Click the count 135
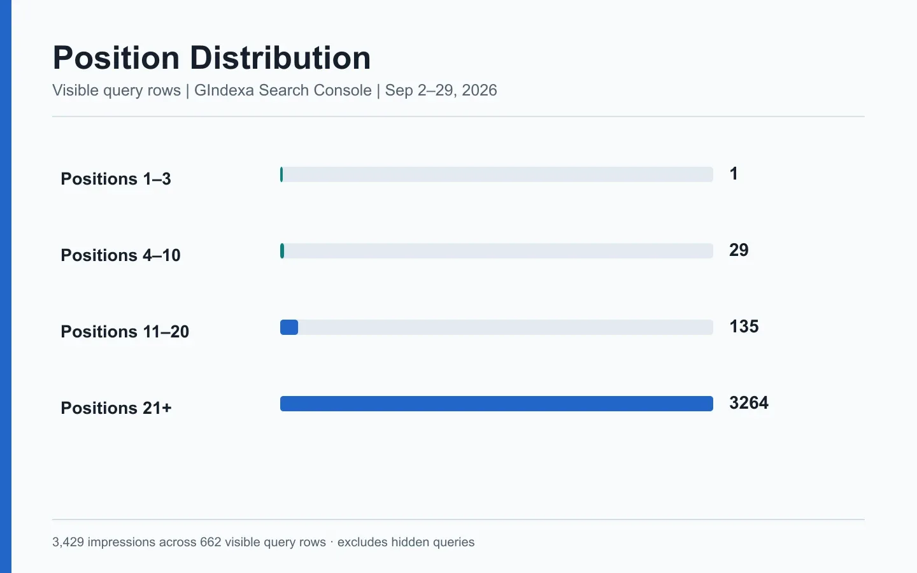Image resolution: width=917 pixels, height=573 pixels. click(x=744, y=327)
